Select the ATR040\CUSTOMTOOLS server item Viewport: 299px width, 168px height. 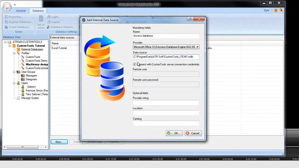point(27,42)
